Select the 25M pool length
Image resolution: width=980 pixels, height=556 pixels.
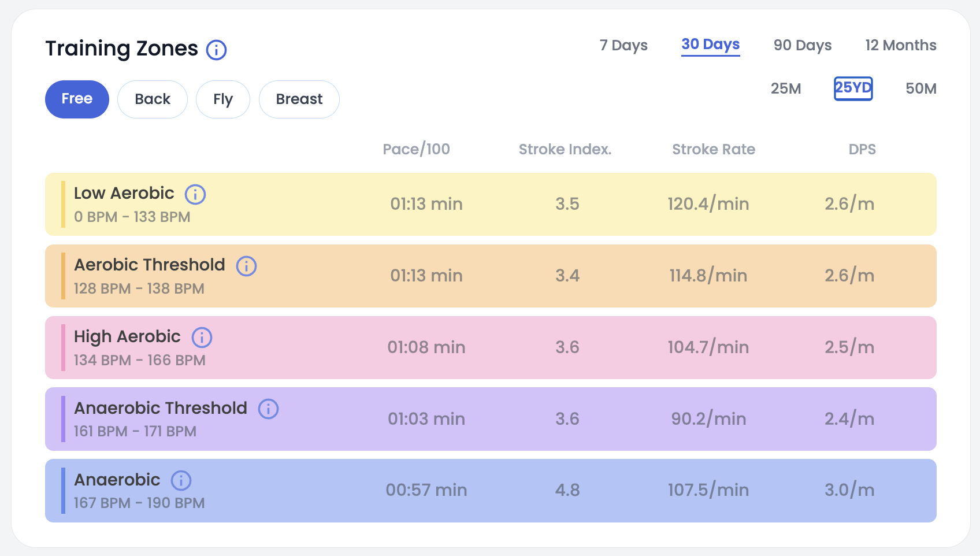786,88
